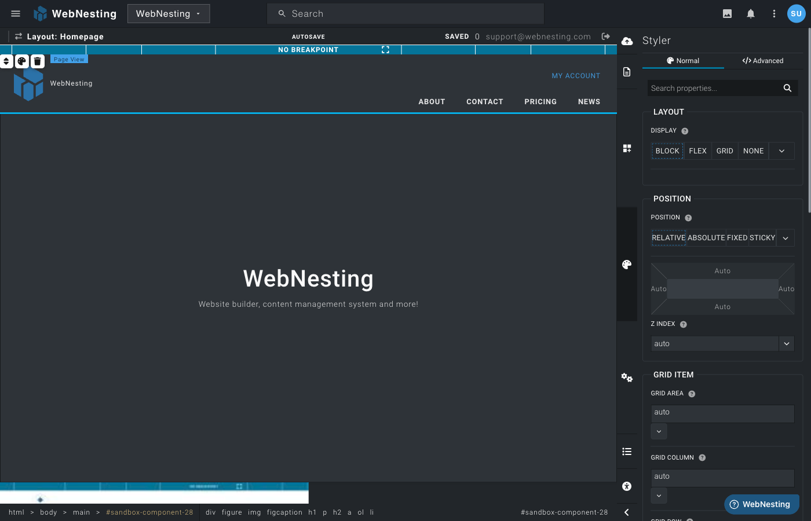Open the Z Index dropdown
Screen dimensions: 811x521
pyautogui.click(x=786, y=343)
